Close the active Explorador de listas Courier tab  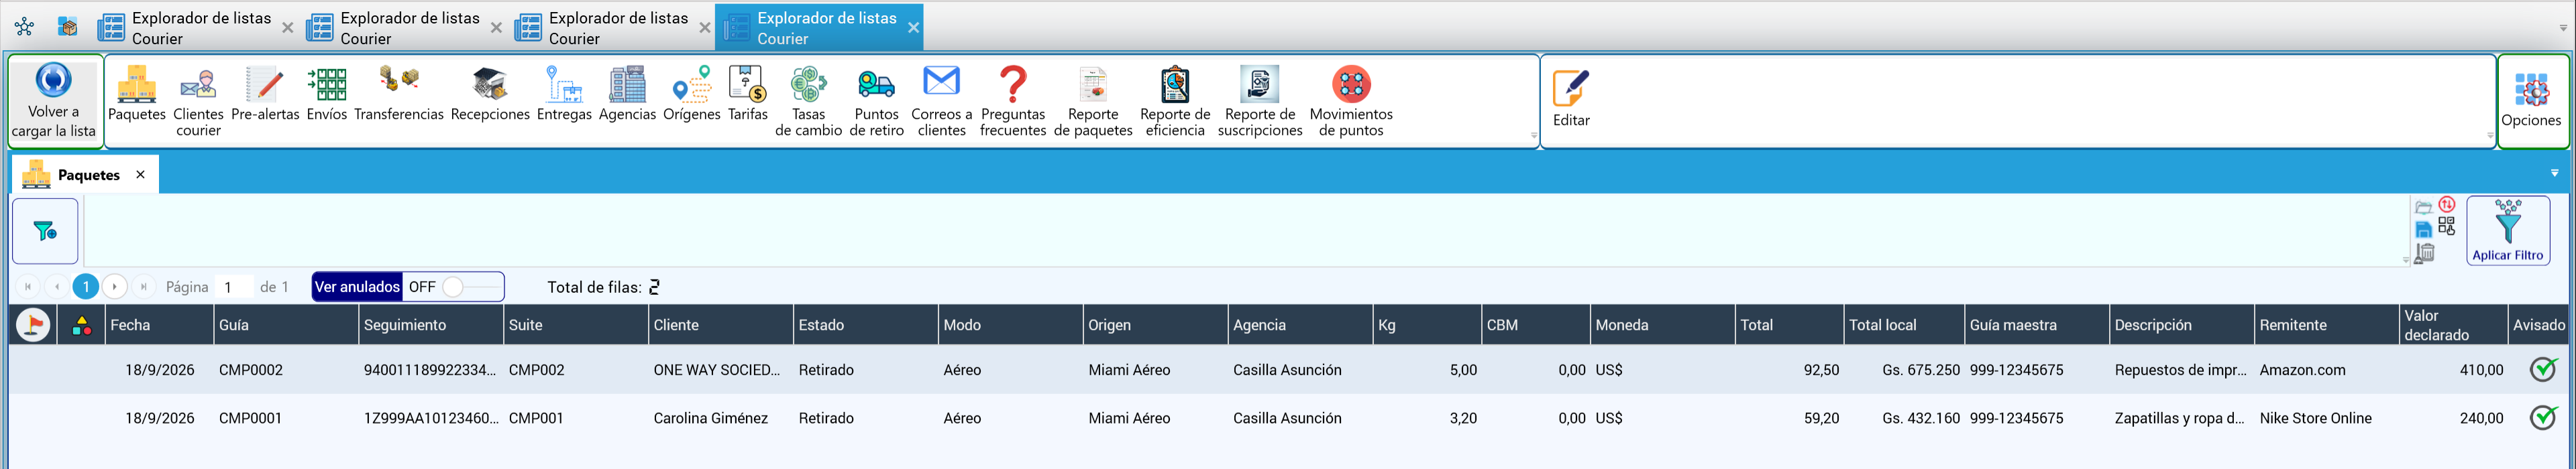click(x=913, y=28)
